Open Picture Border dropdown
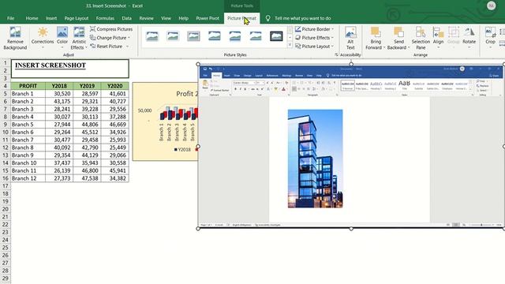Viewport: 505px width, 284px height. pyautogui.click(x=315, y=29)
